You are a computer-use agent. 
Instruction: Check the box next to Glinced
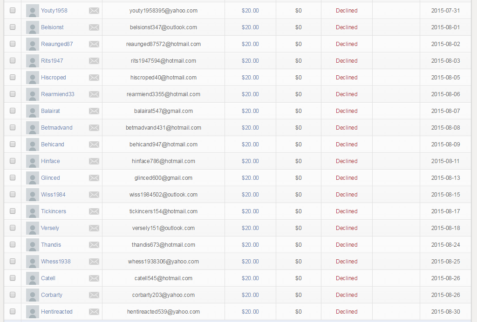click(x=13, y=178)
